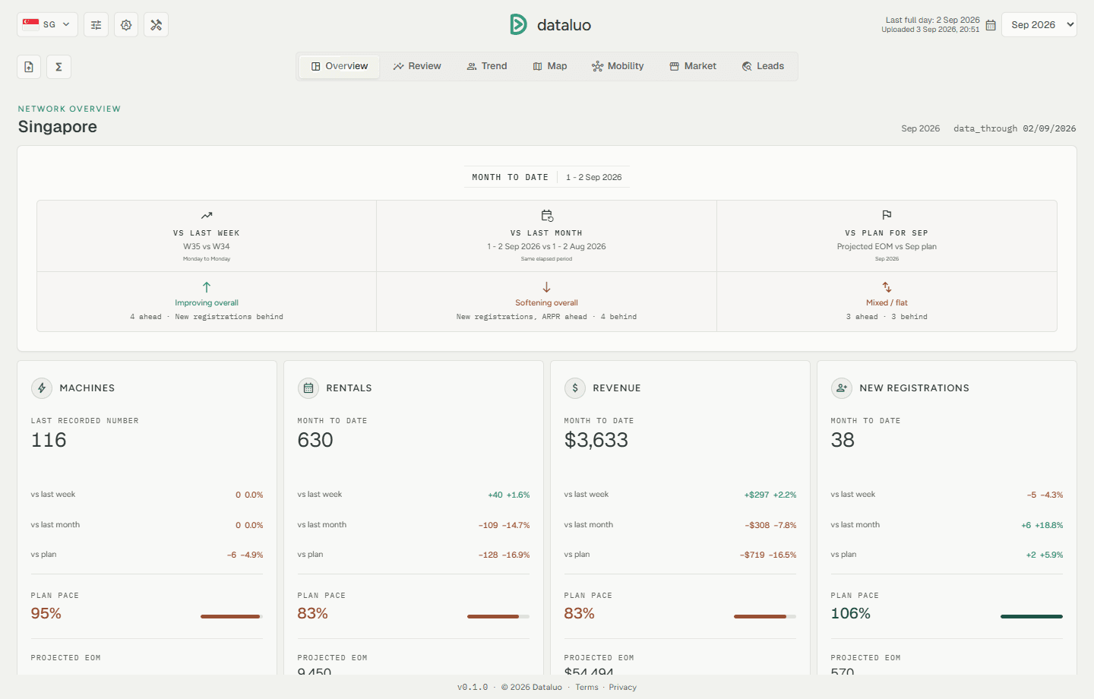Open the Mobility tab
1094x699 pixels.
coord(618,66)
